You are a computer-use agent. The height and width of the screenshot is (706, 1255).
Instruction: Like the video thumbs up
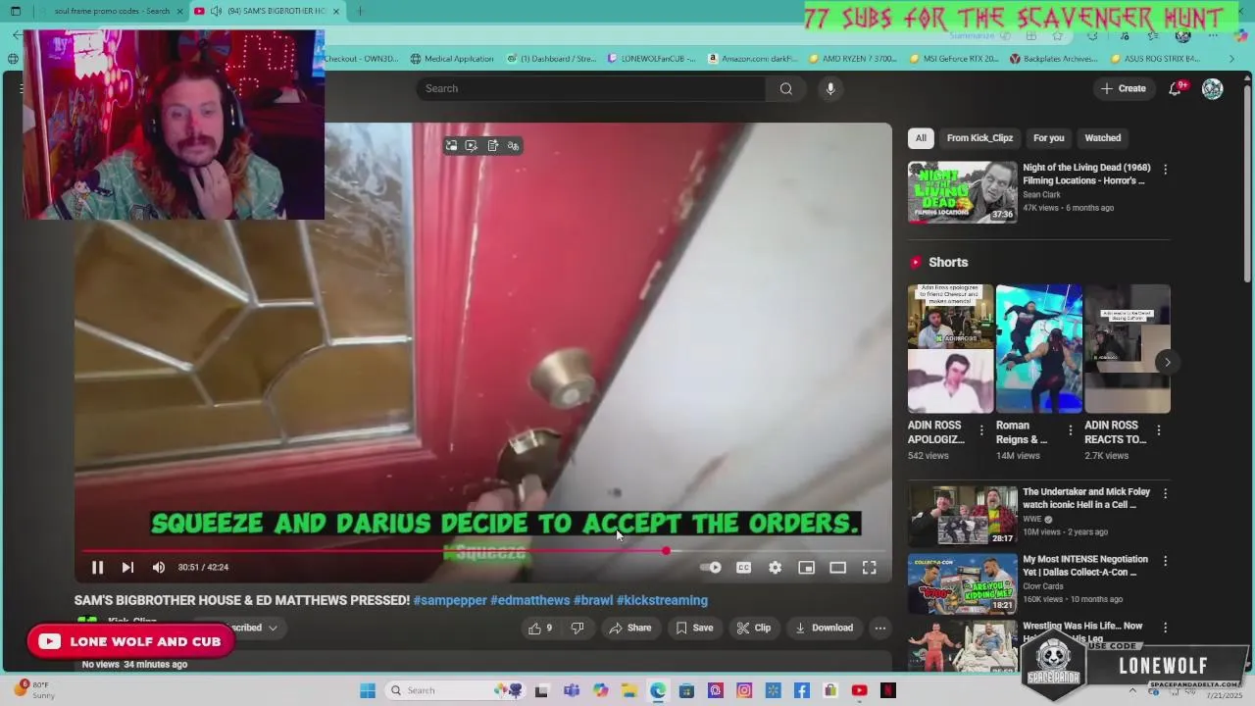[x=540, y=629]
